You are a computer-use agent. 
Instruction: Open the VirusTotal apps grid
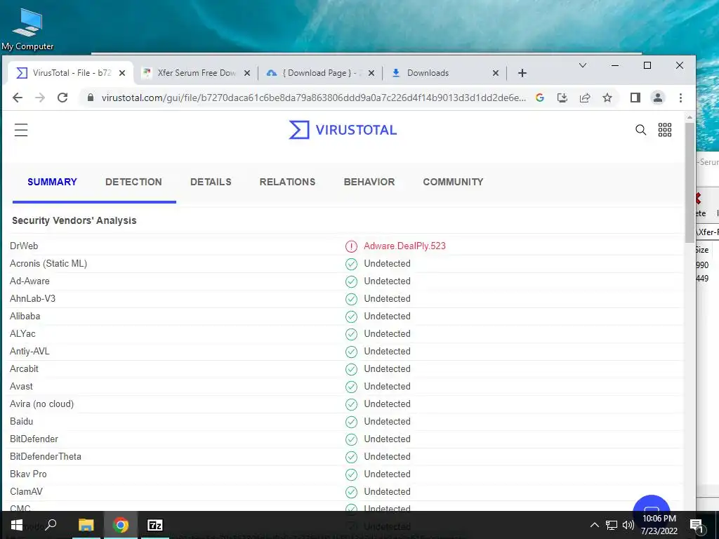(x=664, y=130)
